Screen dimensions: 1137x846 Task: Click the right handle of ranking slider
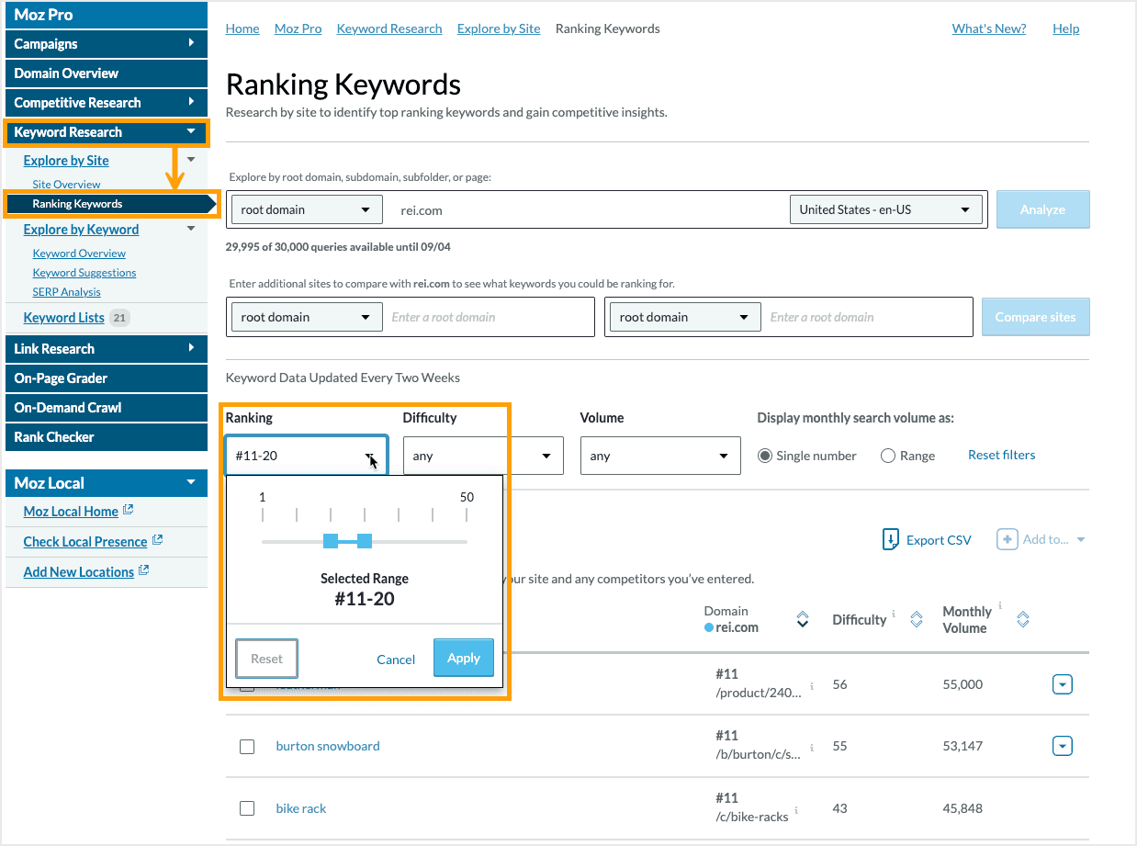click(x=365, y=541)
